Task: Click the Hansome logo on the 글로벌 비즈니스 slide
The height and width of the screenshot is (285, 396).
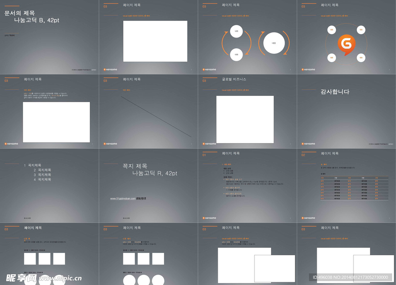Action: click(209, 143)
